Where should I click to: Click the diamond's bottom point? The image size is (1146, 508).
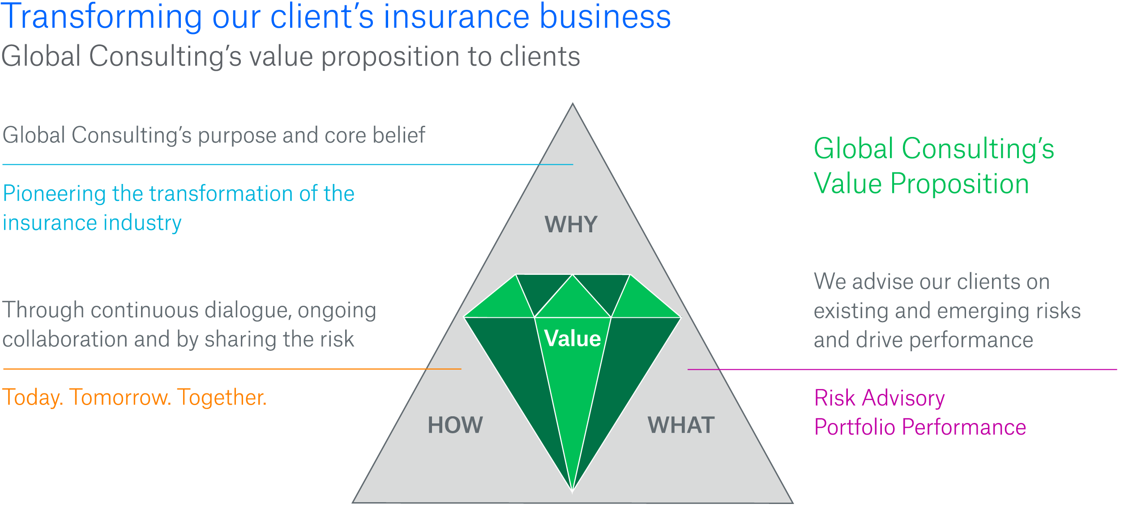(x=573, y=488)
